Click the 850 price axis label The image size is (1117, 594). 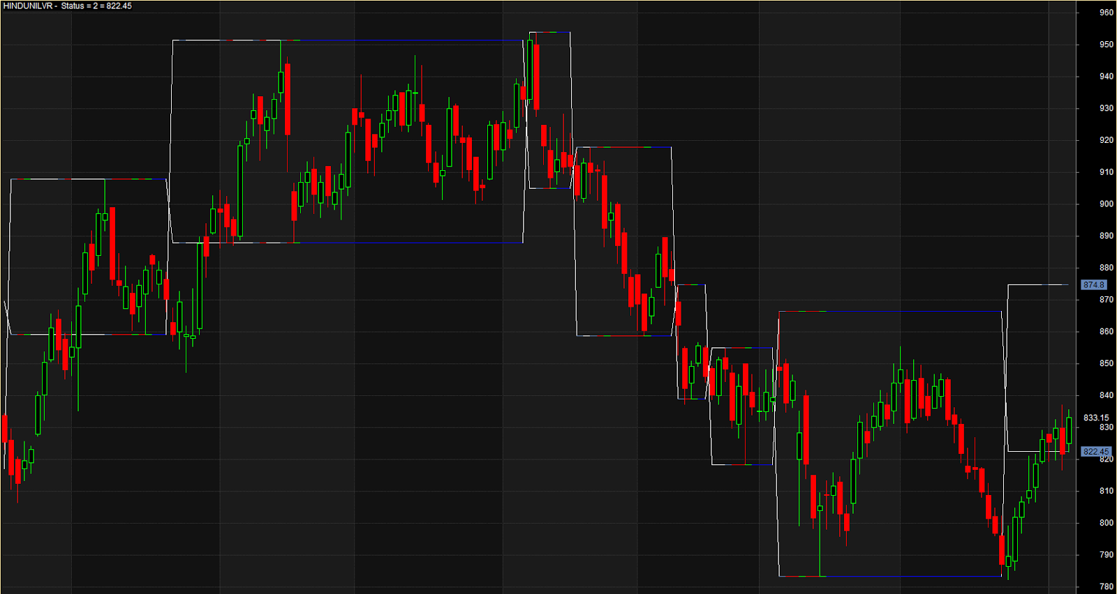click(x=1107, y=364)
